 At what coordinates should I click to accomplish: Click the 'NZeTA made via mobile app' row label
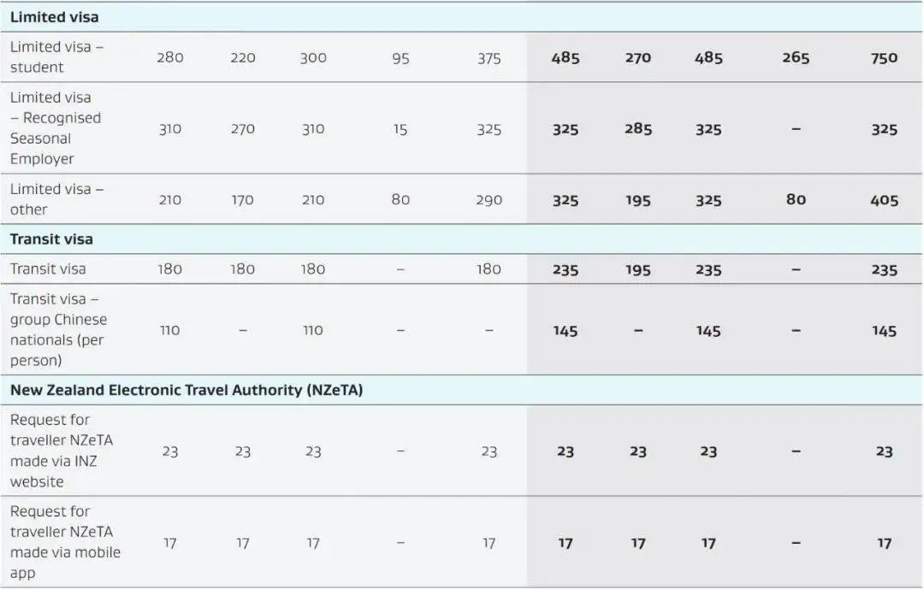pyautogui.click(x=65, y=542)
